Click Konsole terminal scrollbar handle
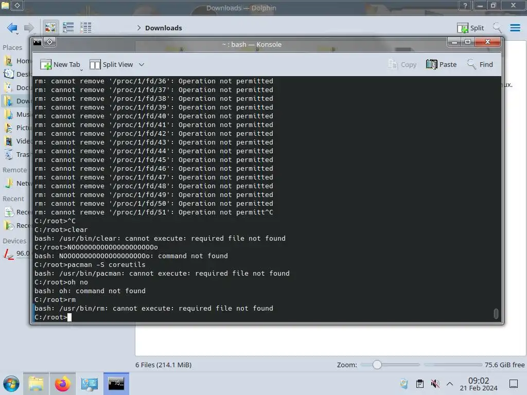 click(x=496, y=313)
